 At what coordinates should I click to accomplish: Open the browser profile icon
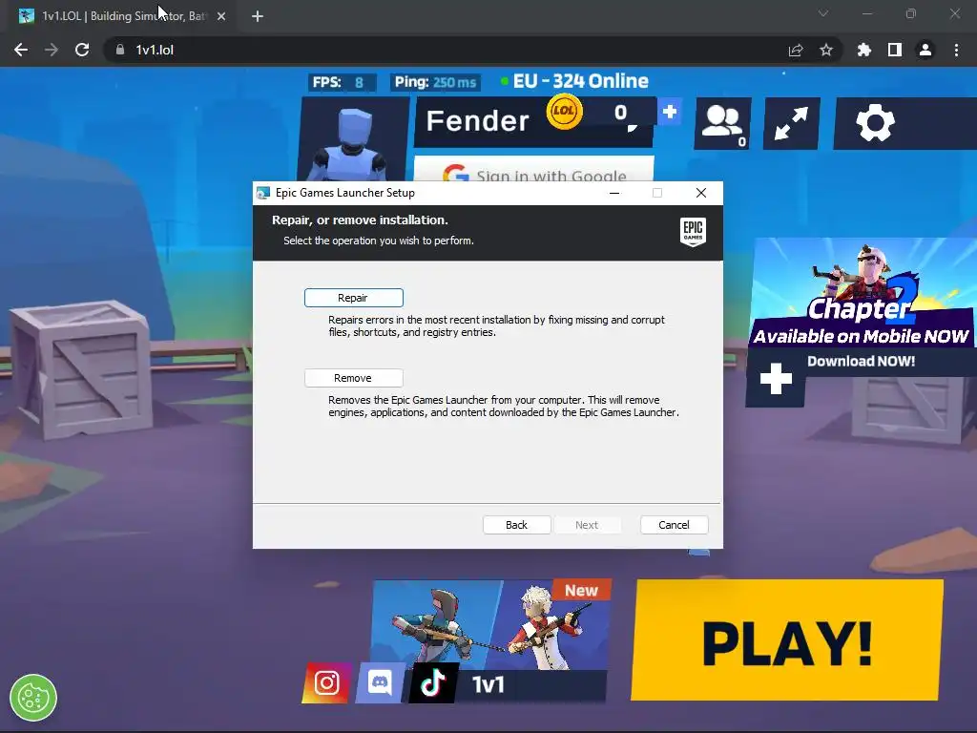tap(925, 50)
